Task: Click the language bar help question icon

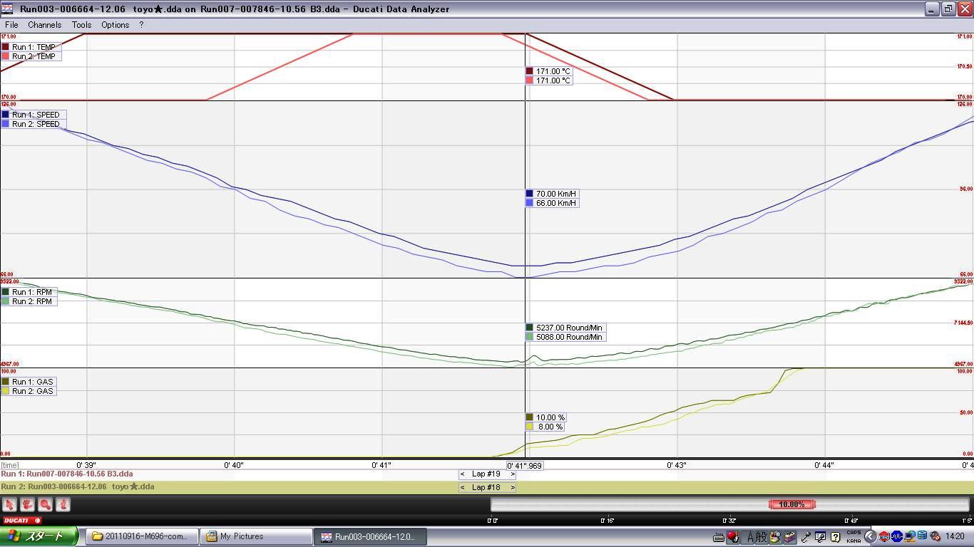Action: [x=836, y=537]
